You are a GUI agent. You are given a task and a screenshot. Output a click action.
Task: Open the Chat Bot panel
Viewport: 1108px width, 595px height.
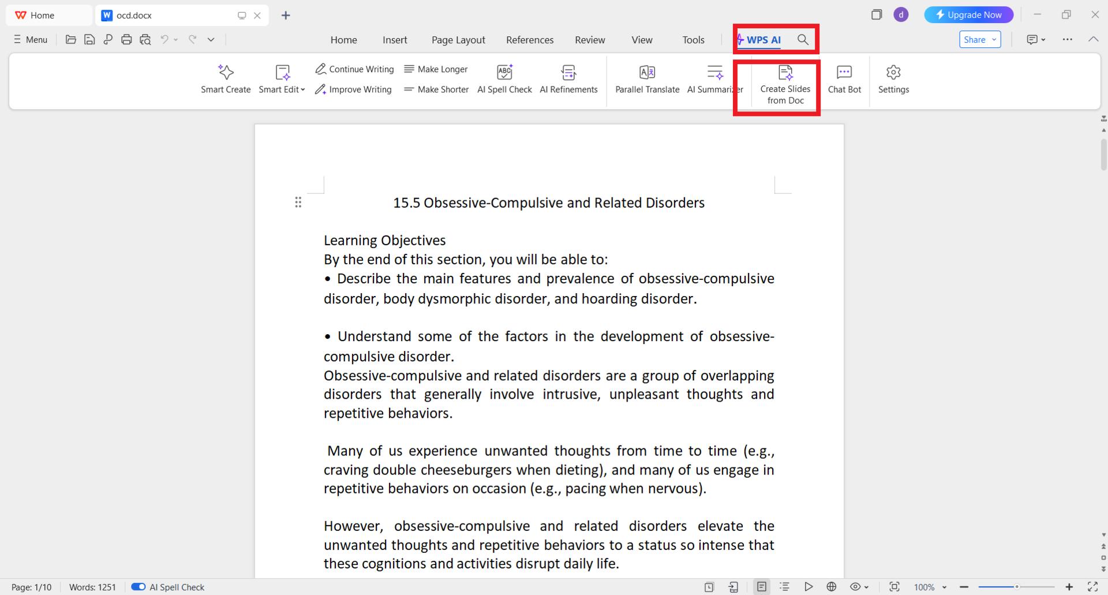coord(844,78)
